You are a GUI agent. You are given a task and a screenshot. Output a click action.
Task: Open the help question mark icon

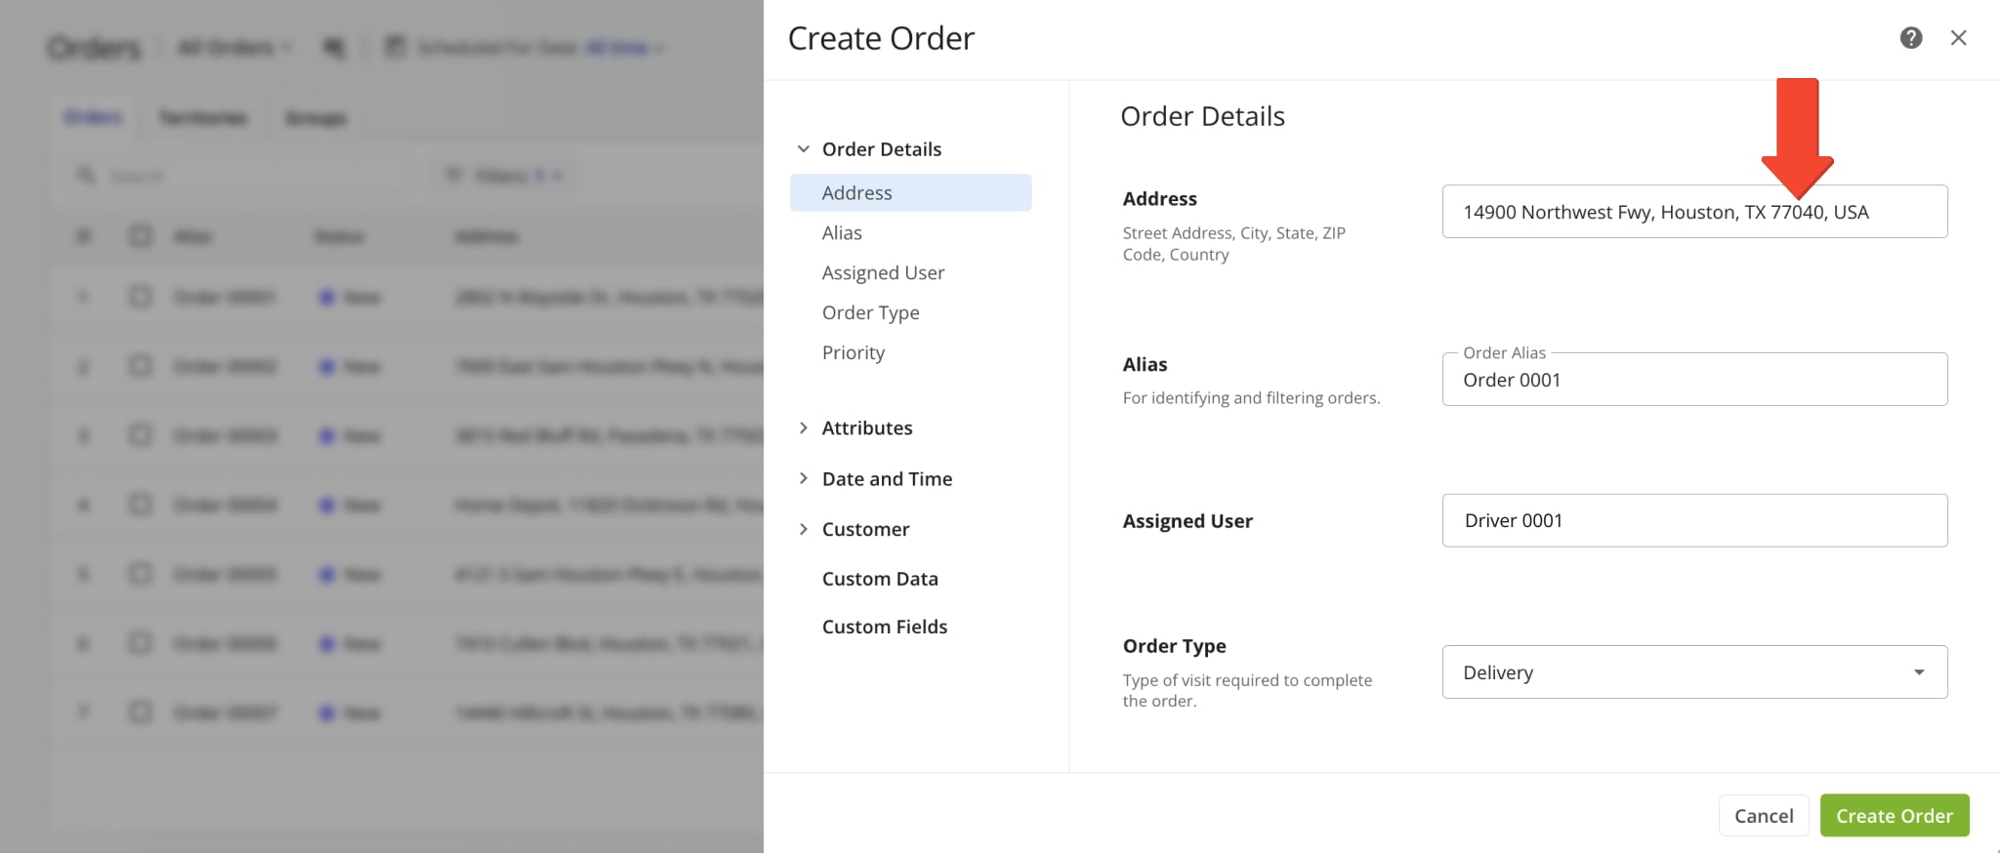pos(1910,38)
